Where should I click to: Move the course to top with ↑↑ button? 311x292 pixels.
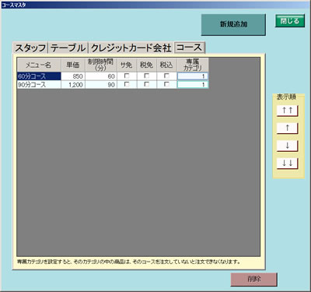(x=287, y=111)
